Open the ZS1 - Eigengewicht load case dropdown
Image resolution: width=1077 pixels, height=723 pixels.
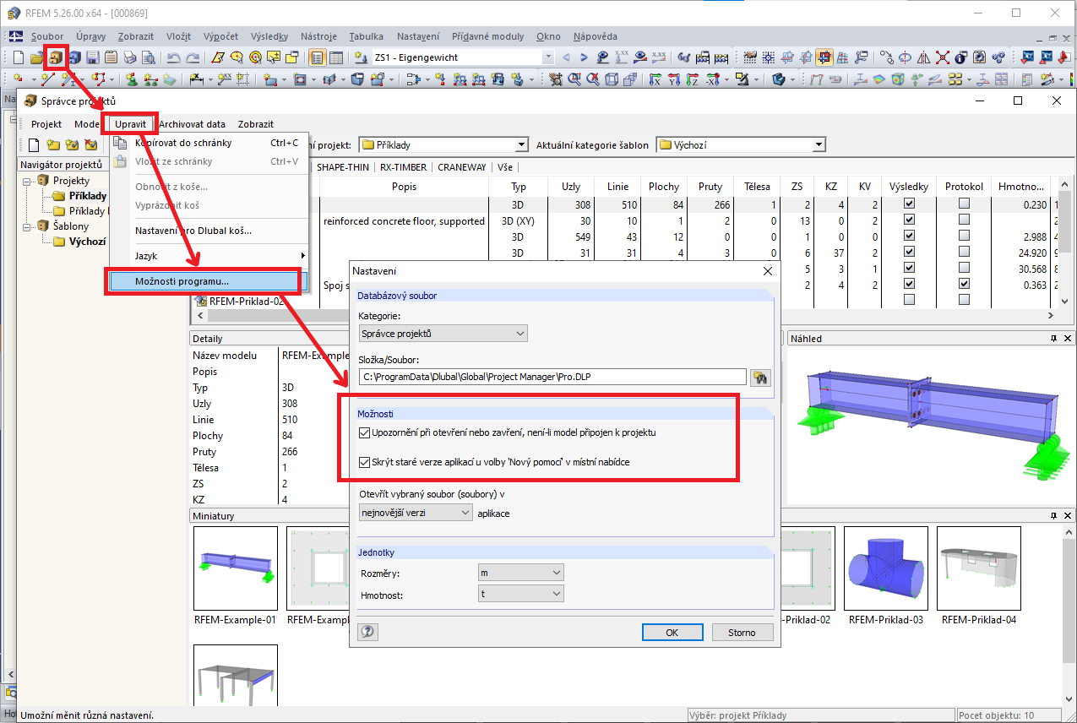[547, 57]
